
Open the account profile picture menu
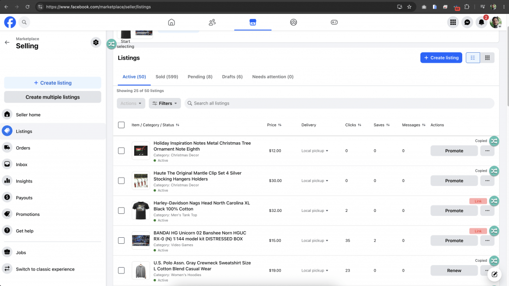coord(496,22)
